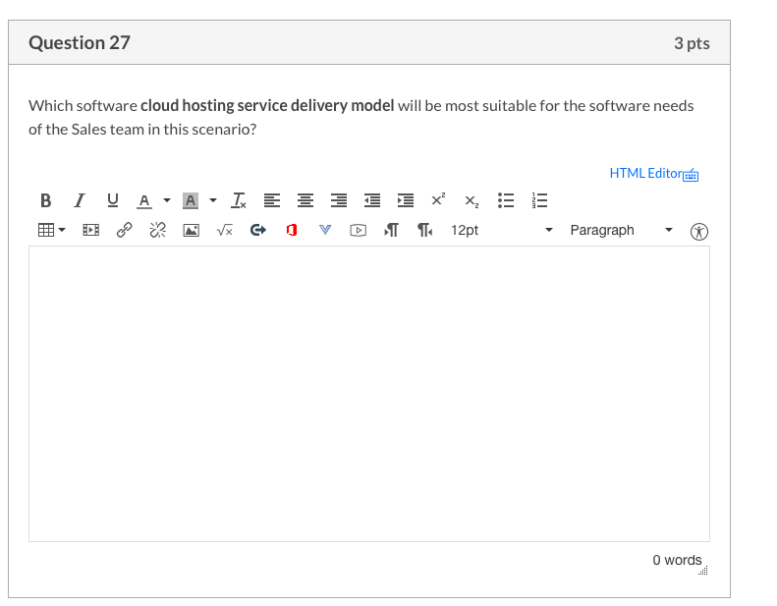Viewport: 777px width, 606px height.
Task: Record or upload media clip
Action: click(359, 231)
